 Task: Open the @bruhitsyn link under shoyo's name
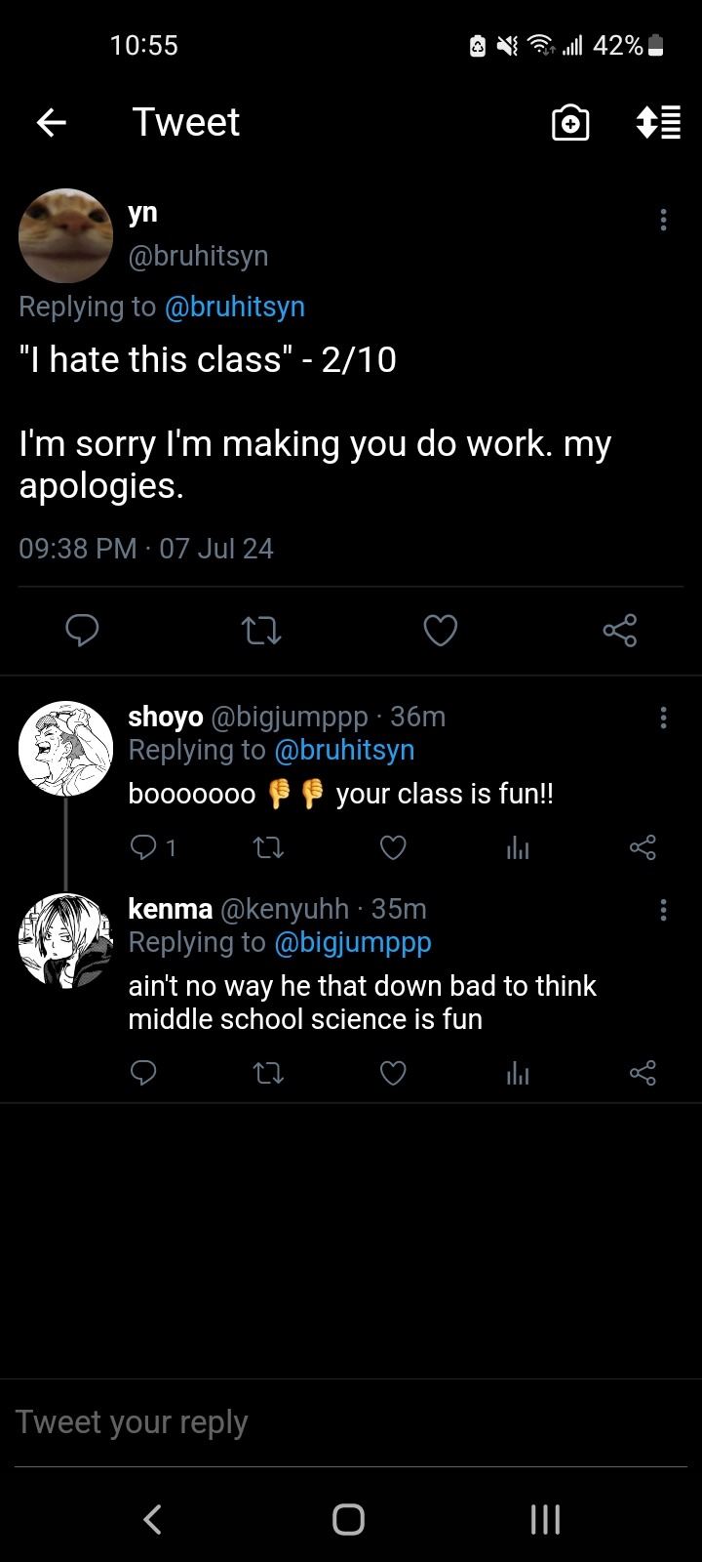tap(344, 750)
